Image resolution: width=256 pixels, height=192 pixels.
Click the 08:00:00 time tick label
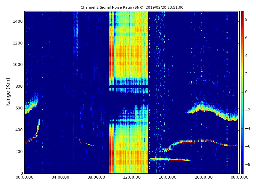tap(96, 177)
